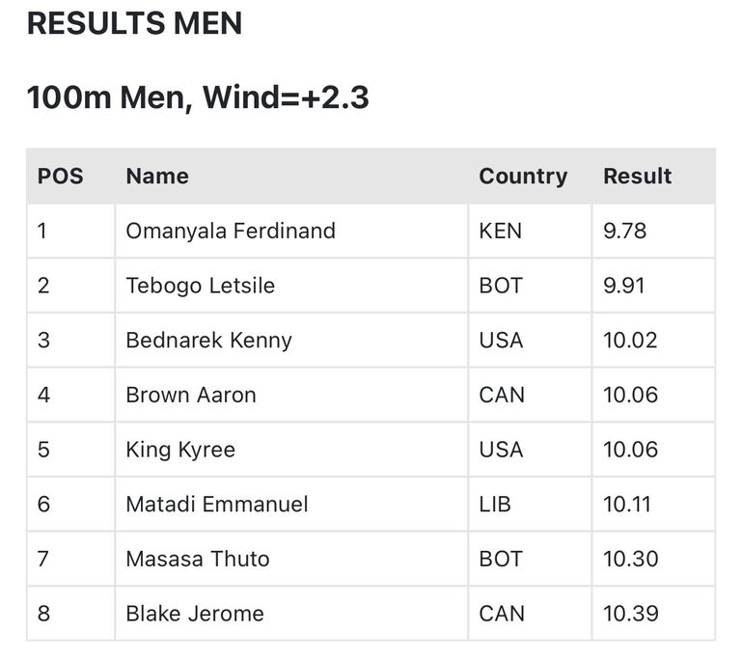Click the name King Kyree
This screenshot has width=742, height=659.
tap(180, 450)
